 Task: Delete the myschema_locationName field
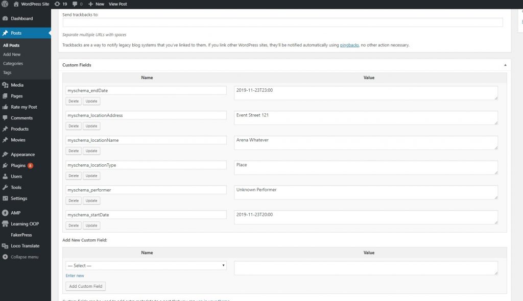74,151
